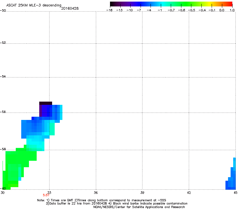Click the red end of the color scale bar
The width and height of the screenshot is (238, 209).
[230, 4]
